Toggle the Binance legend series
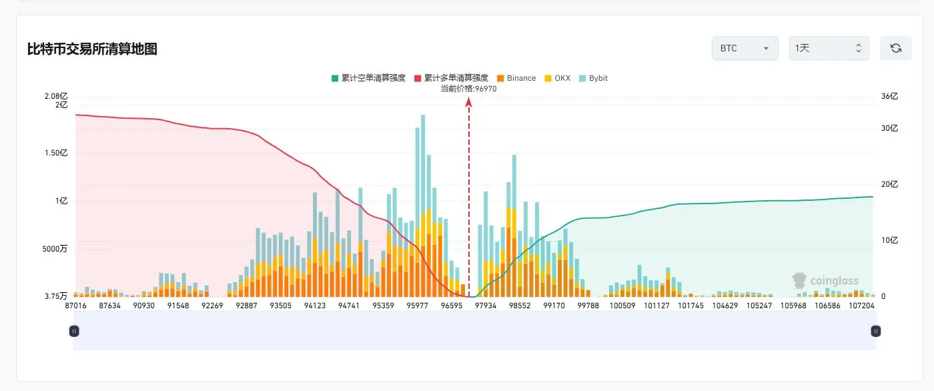Image resolution: width=934 pixels, height=391 pixels. click(x=516, y=78)
